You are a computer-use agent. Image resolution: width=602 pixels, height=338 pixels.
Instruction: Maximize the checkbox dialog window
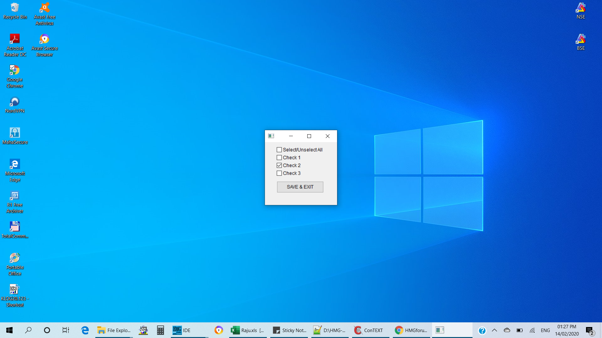pyautogui.click(x=309, y=136)
